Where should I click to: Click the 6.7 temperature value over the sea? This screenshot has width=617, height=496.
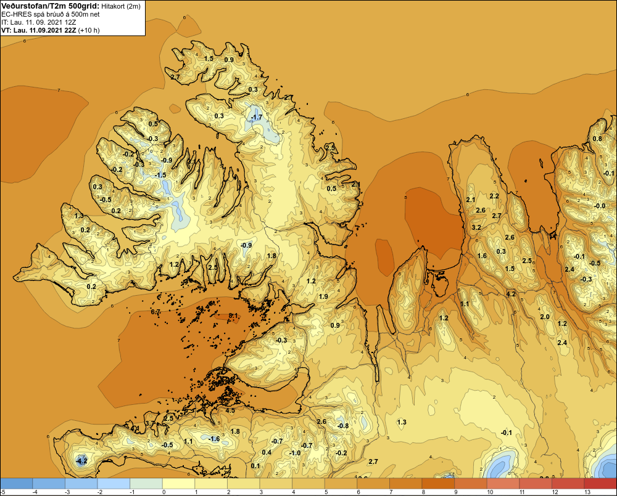pyautogui.click(x=155, y=312)
